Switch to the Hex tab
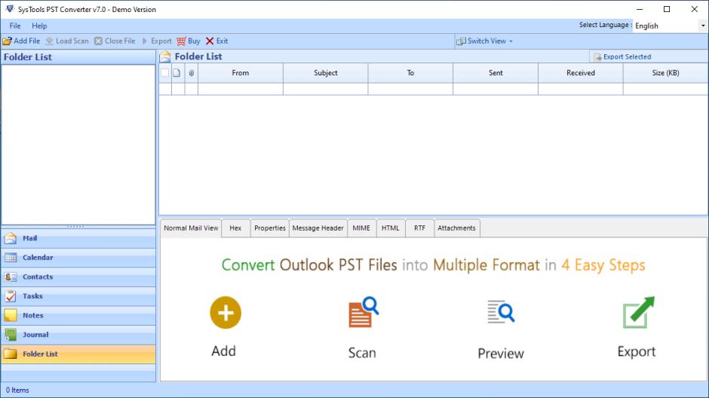The image size is (709, 398). 235,228
